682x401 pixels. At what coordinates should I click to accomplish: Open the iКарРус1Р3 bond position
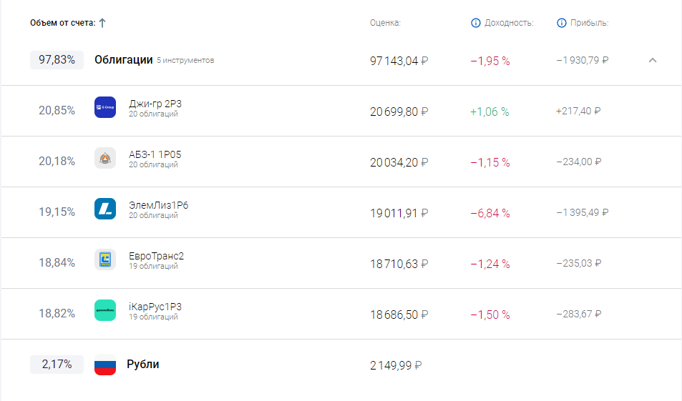click(155, 307)
